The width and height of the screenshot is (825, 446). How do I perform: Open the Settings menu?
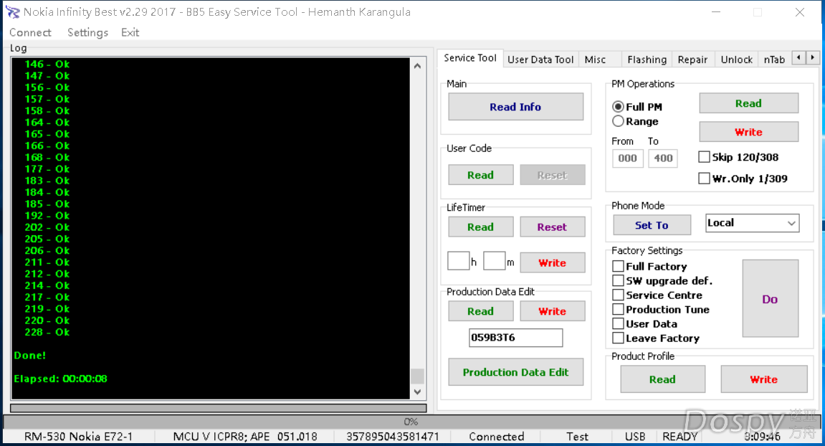[x=88, y=33]
